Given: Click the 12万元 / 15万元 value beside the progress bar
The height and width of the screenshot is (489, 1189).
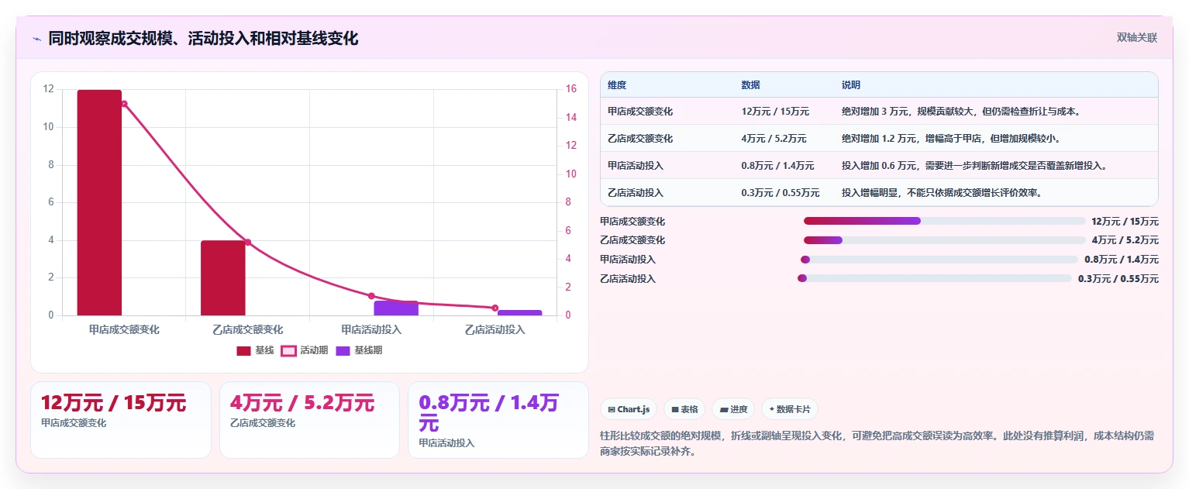Looking at the screenshot, I should 1125,222.
